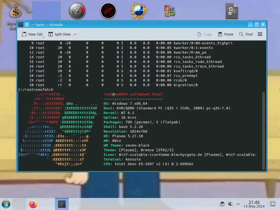Image resolution: width=280 pixels, height=210 pixels.
Task: Click the Paste toolbar button
Action: point(226,34)
